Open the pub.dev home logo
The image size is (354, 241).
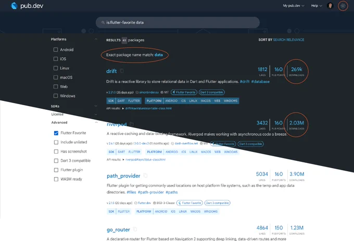click(27, 6)
